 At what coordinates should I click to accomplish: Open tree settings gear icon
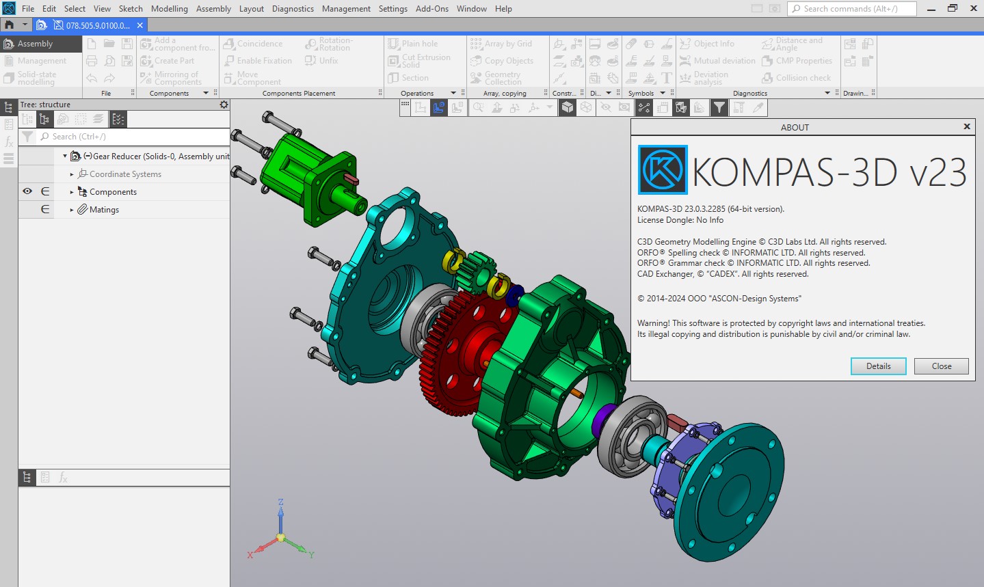224,105
